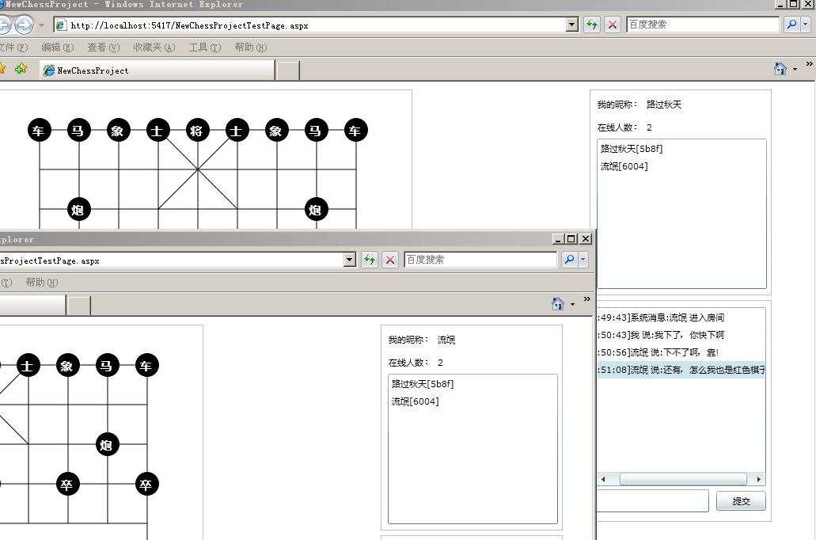Open the Home button dropdown arrow in front window
This screenshot has height=540, width=816.
[572, 304]
